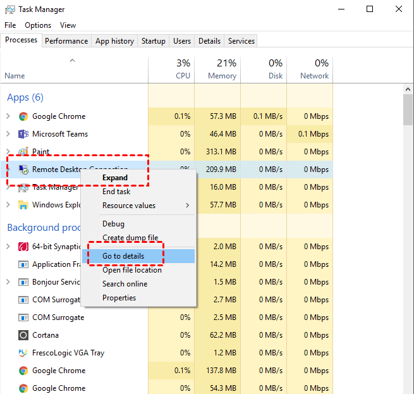Click the FrescoLogic VGA Tray icon
Viewport: 414px width, 394px height.
23,353
